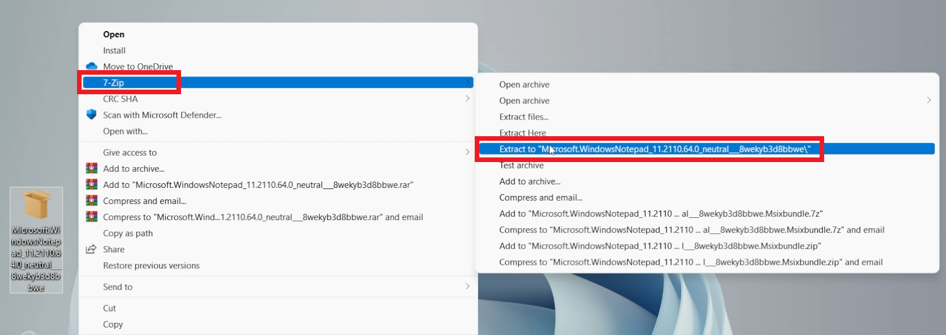Choose Copy in the context menu
Image resolution: width=946 pixels, height=335 pixels.
[113, 324]
